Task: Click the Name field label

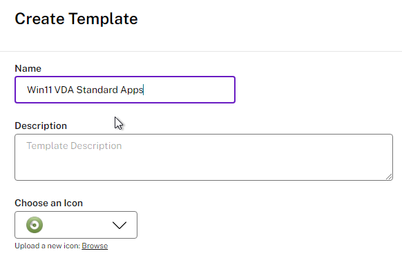Action: (x=28, y=68)
